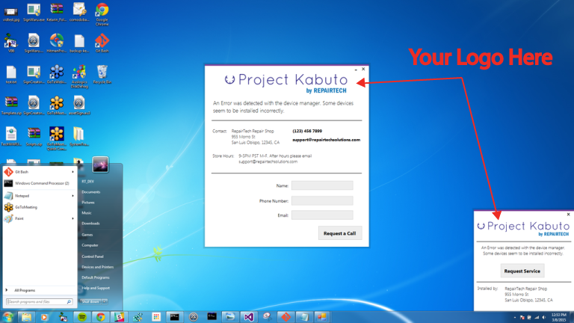
Task: Click the taskbar clock
Action: coord(558,317)
